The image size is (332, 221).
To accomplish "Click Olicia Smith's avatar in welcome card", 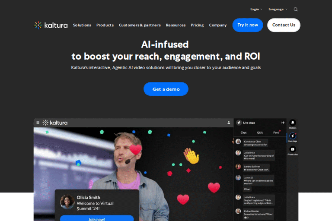I will pyautogui.click(x=67, y=202).
